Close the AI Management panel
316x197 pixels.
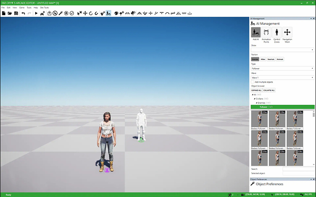point(314,18)
